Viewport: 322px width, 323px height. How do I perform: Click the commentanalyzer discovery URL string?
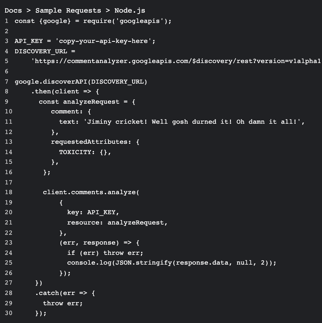tap(176, 61)
